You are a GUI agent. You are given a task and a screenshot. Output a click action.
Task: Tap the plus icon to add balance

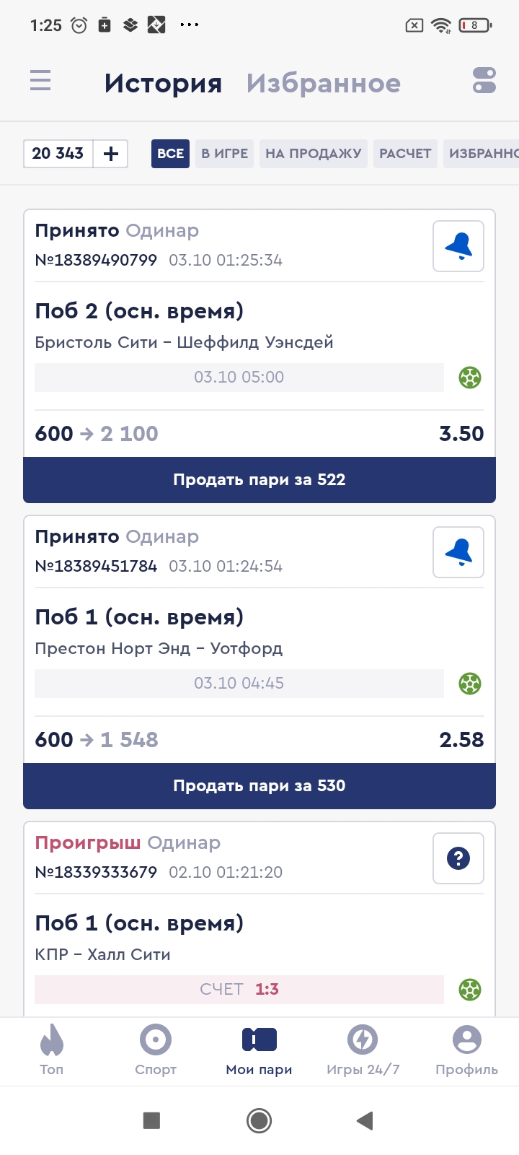click(x=111, y=154)
